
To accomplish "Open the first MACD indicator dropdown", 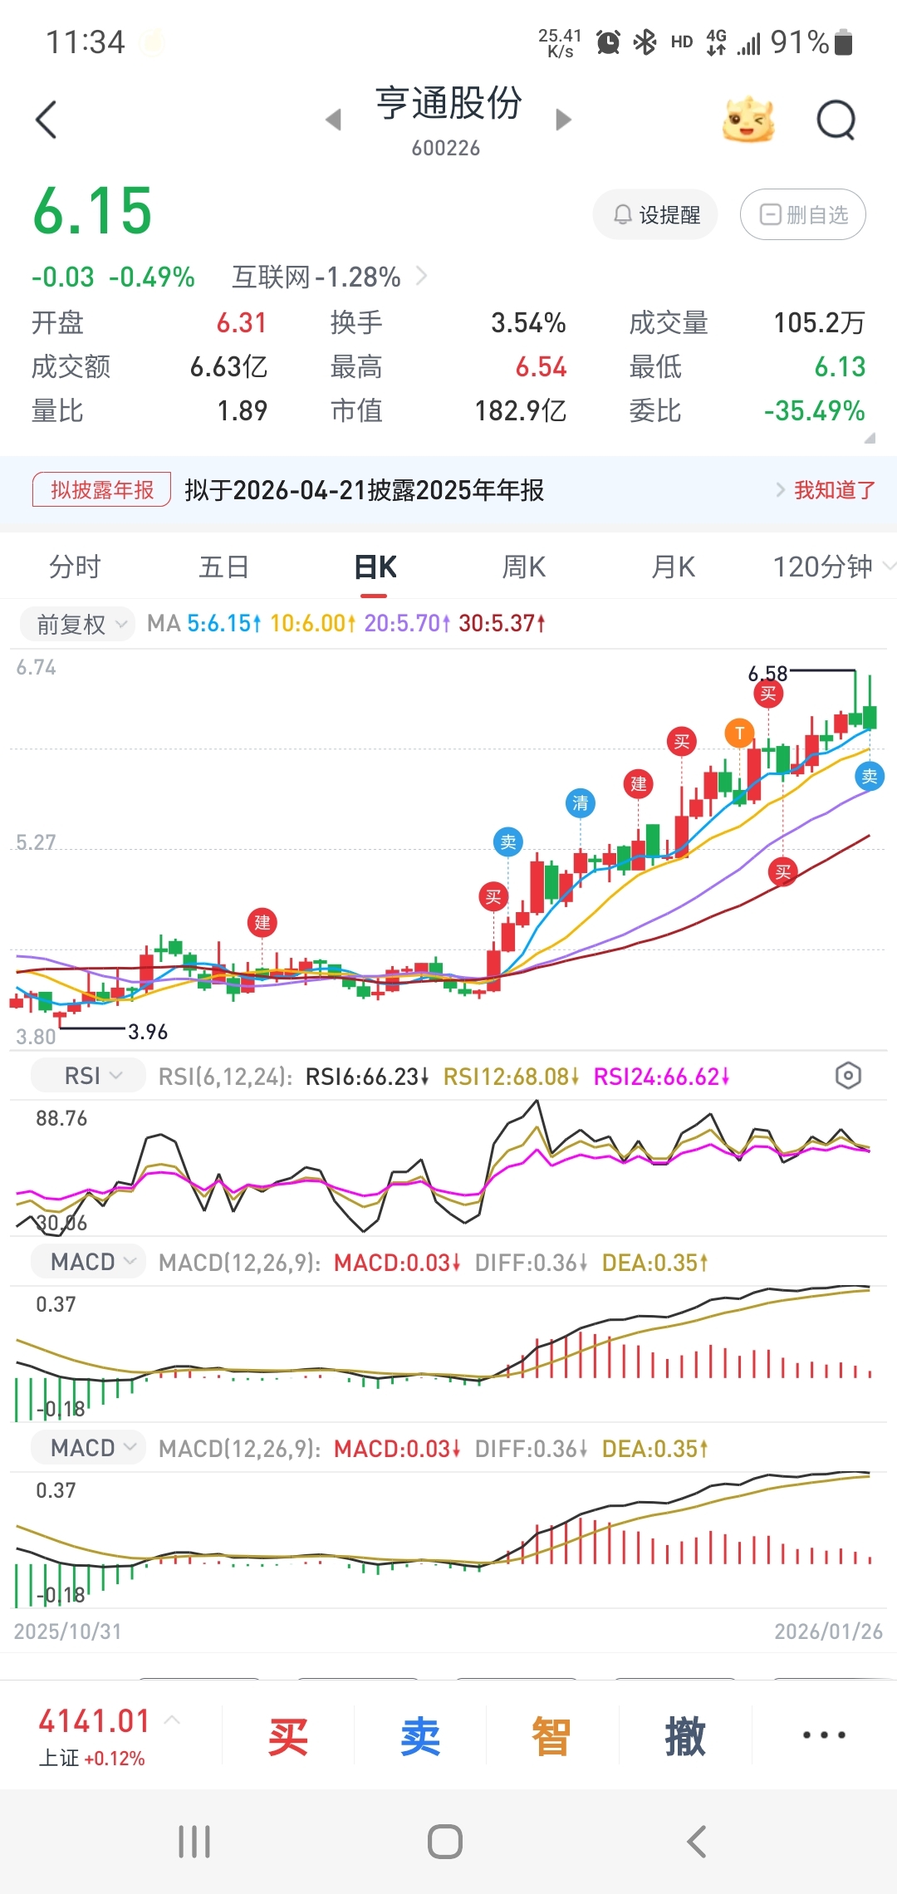I will [x=88, y=1262].
